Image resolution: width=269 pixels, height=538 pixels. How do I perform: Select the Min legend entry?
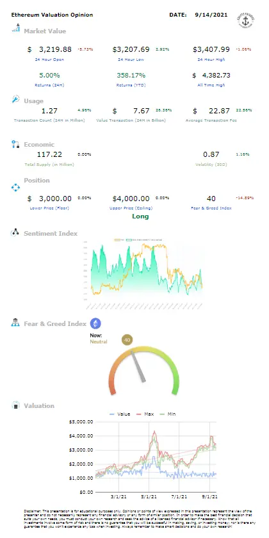[167, 414]
